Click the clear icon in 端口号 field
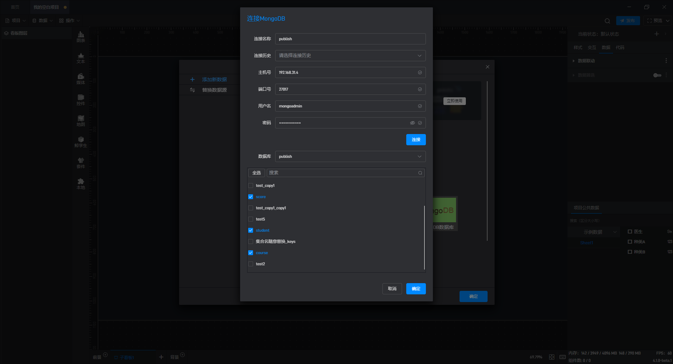This screenshot has height=364, width=673. tap(420, 89)
